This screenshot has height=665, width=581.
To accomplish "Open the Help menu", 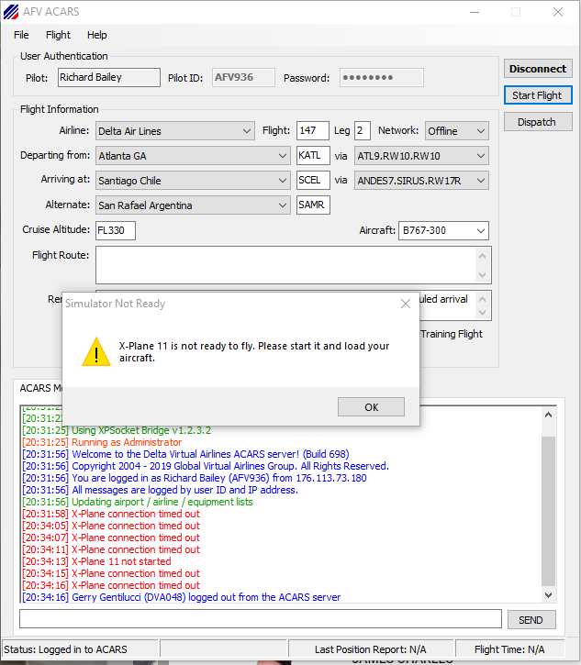I will tap(96, 35).
